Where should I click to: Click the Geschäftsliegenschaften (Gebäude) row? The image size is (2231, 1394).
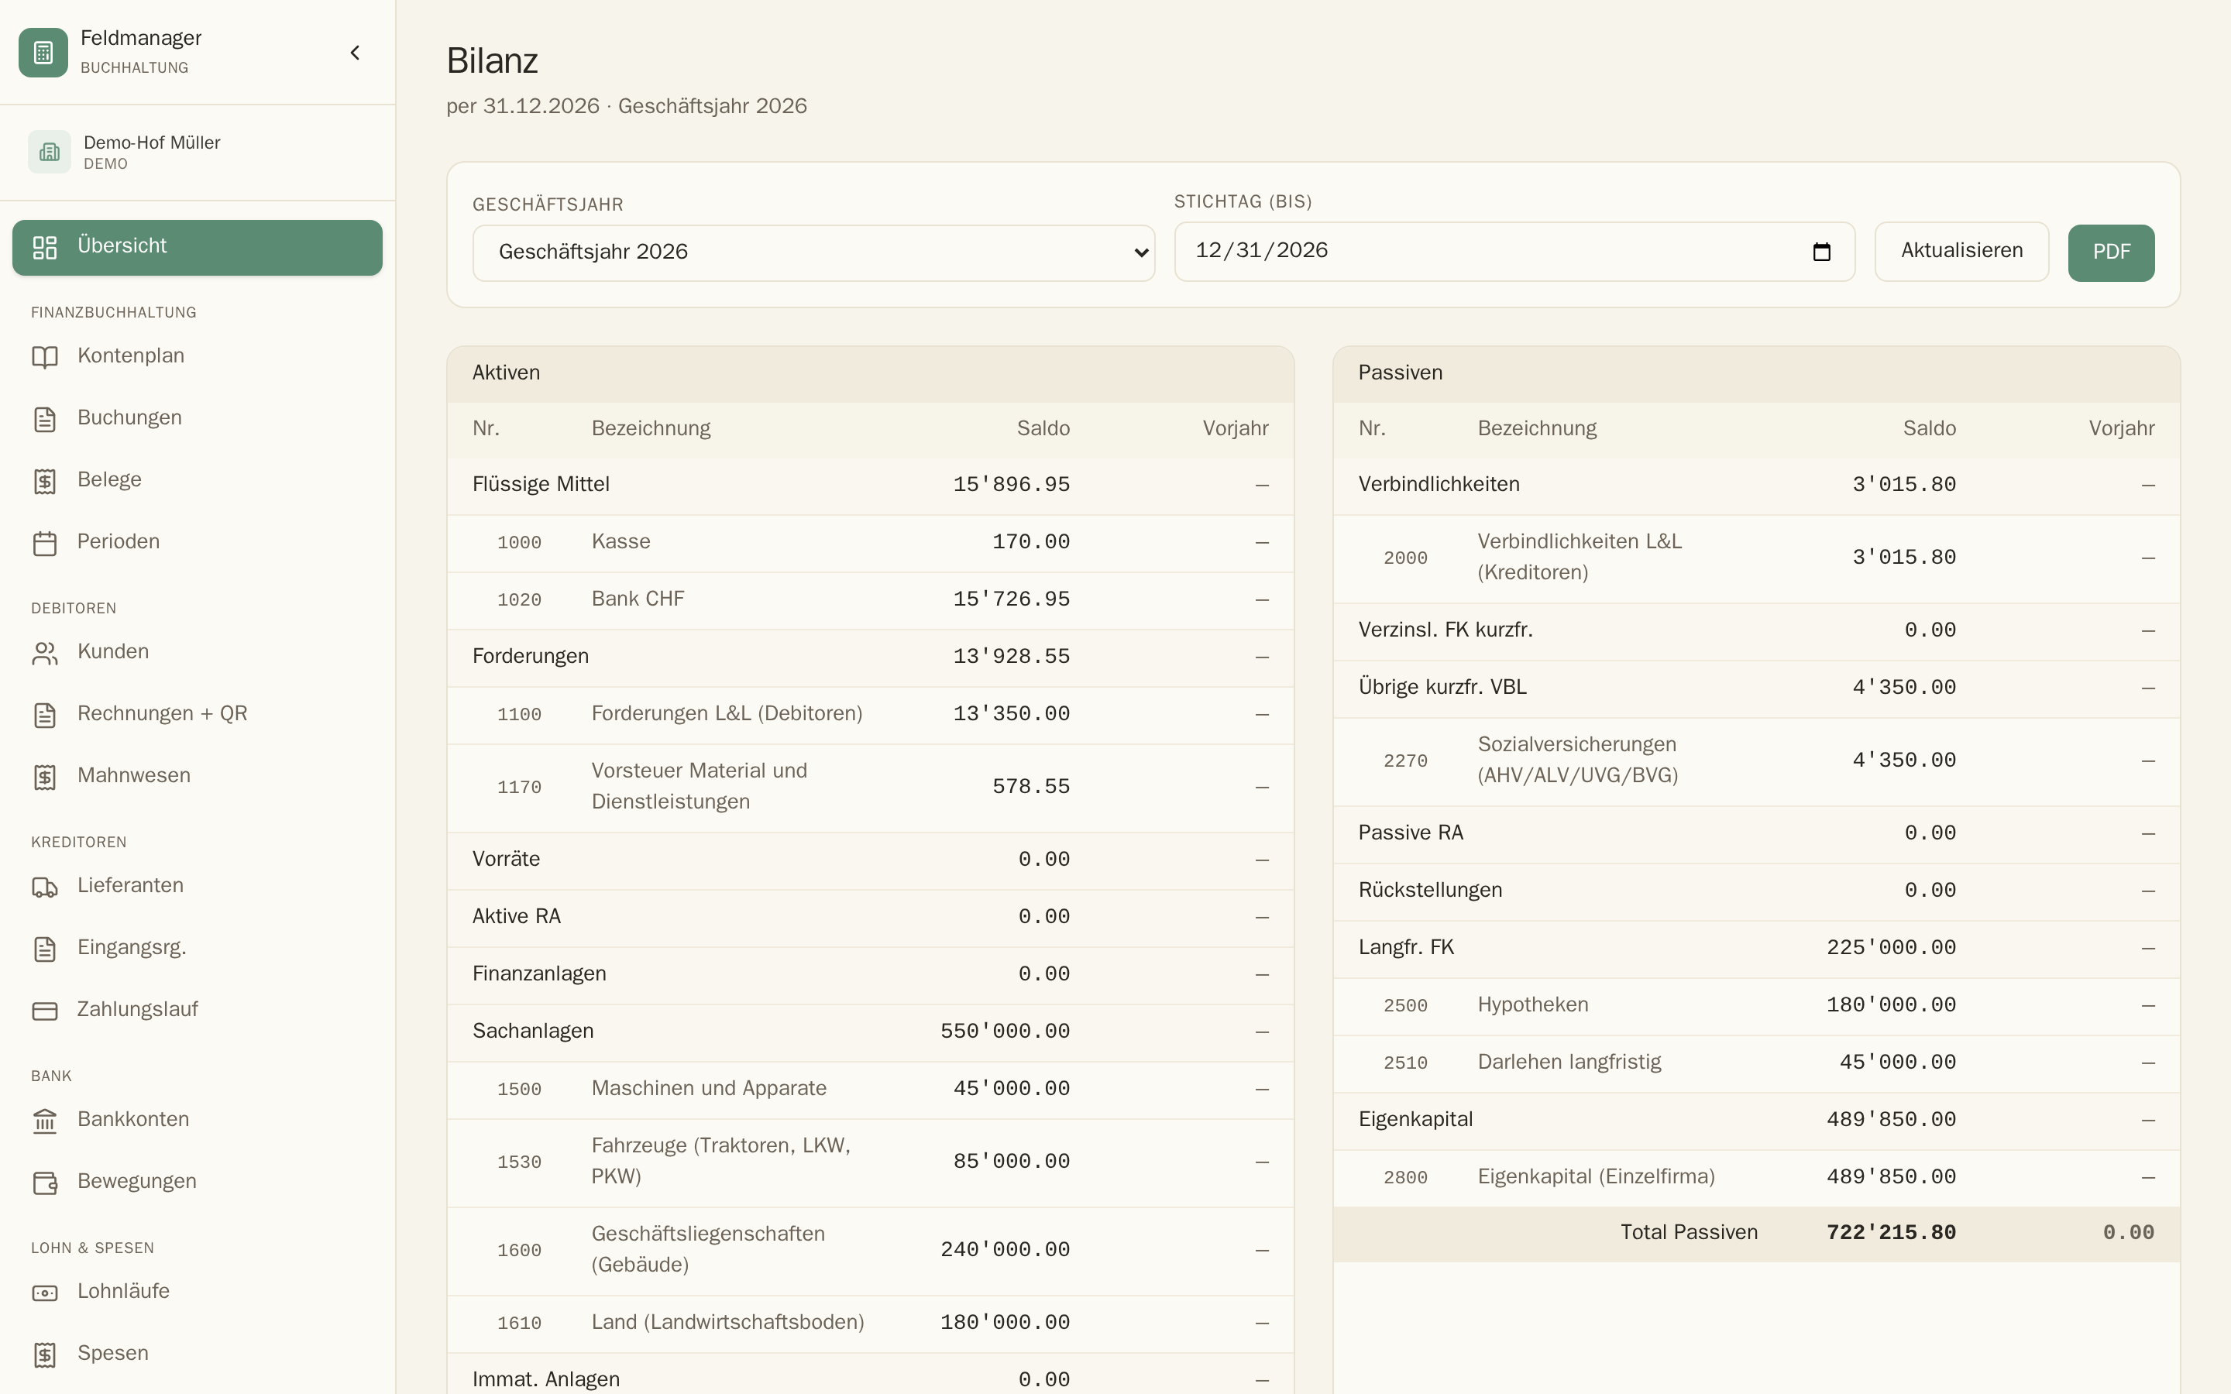pyautogui.click(x=870, y=1251)
